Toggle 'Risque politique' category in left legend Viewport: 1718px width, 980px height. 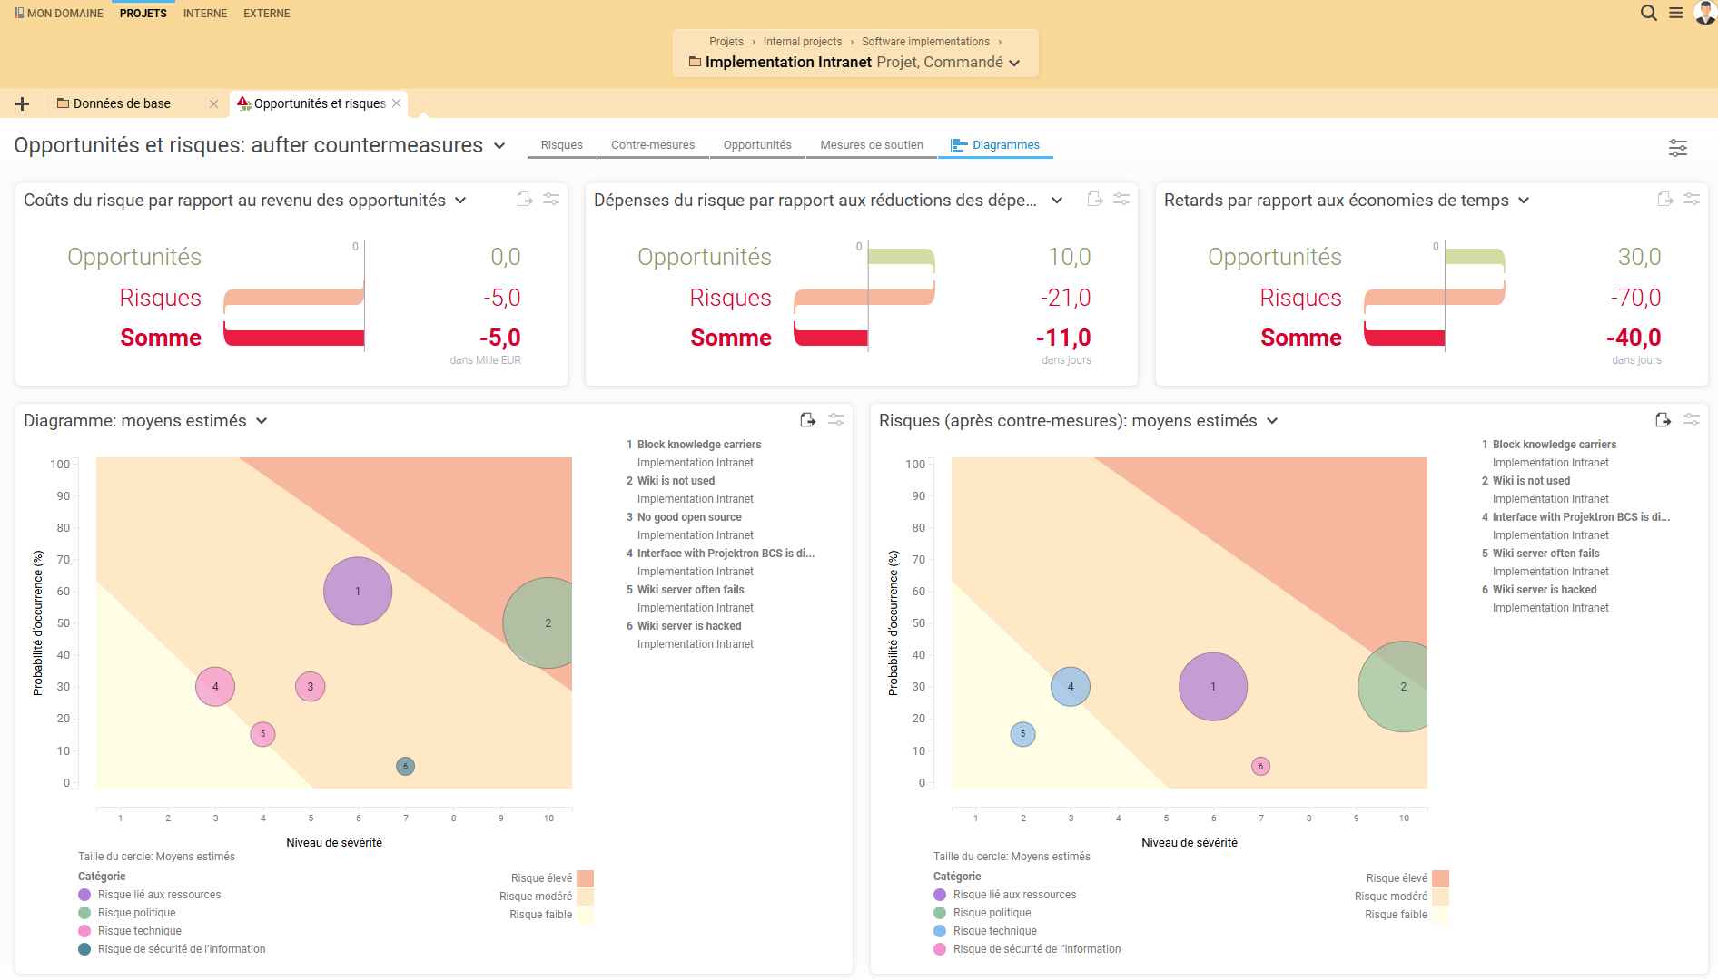click(x=136, y=913)
